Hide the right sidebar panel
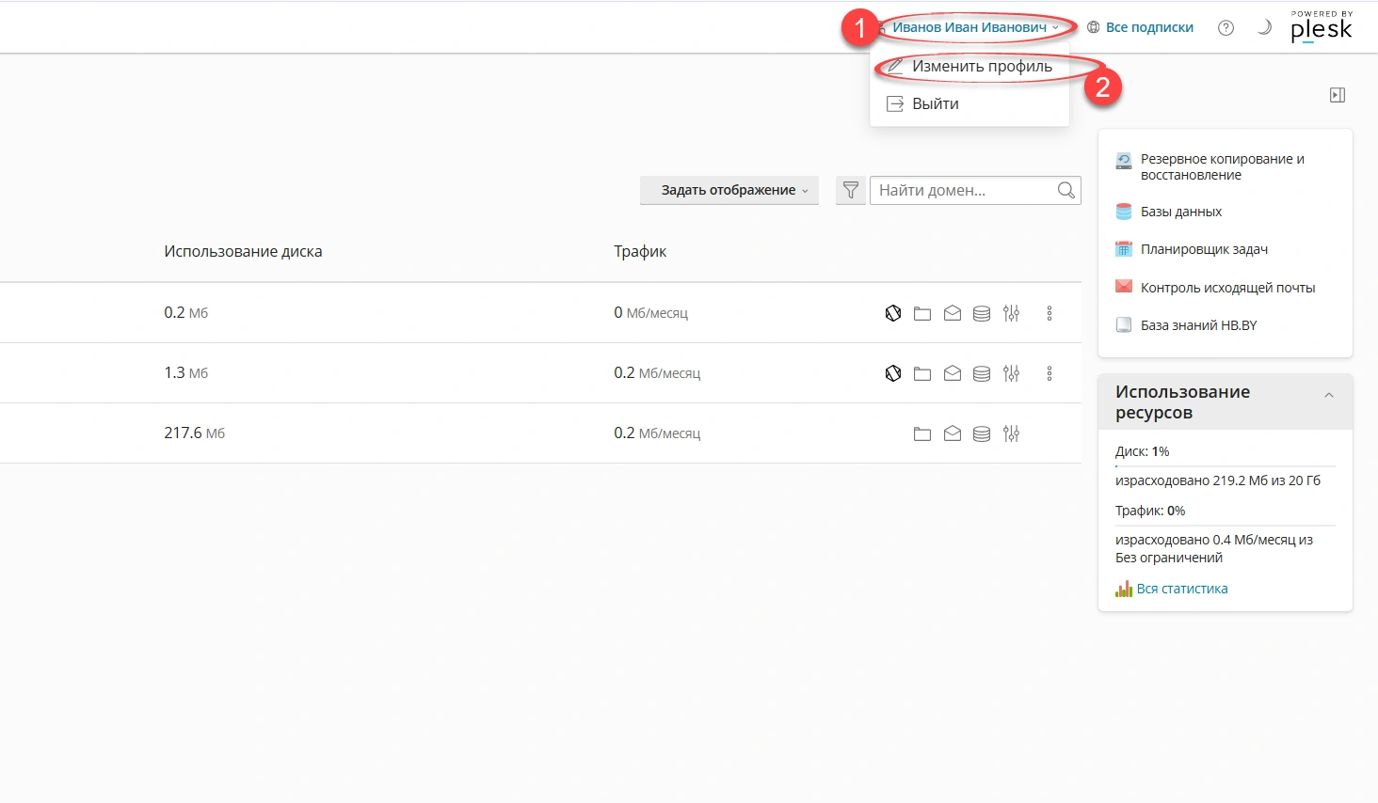Screen dimensions: 1378x803 [x=1338, y=95]
